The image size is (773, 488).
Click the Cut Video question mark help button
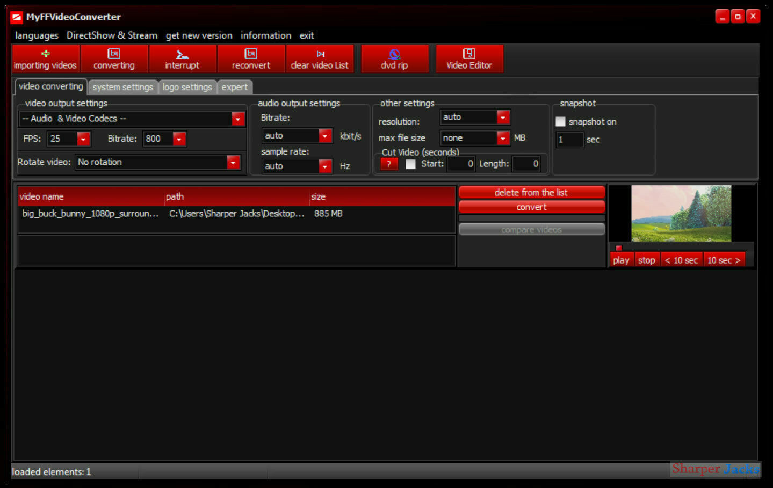(x=389, y=164)
